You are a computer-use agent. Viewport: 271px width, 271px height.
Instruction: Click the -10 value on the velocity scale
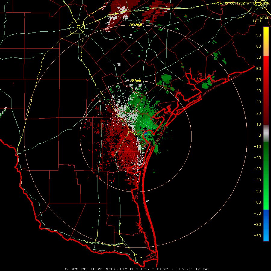tap(257, 147)
